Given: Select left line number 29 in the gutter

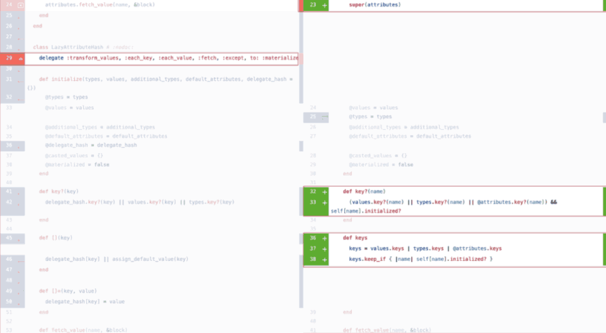Looking at the screenshot, I should [9, 58].
